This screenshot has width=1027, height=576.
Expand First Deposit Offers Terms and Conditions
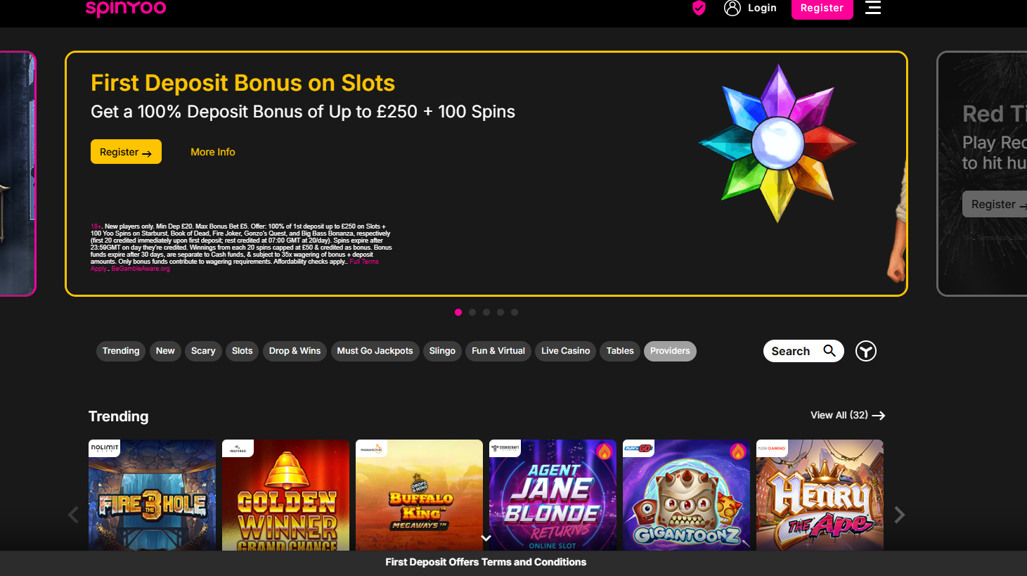click(x=486, y=562)
